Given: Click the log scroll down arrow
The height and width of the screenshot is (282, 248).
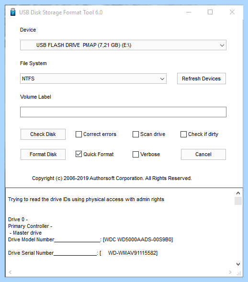Looking at the screenshot, I should 238,264.
